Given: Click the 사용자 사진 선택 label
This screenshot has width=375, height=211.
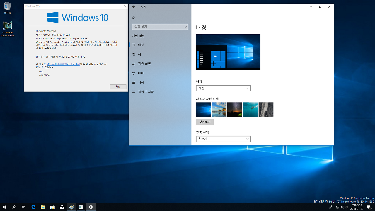Looking at the screenshot, I should [x=207, y=99].
